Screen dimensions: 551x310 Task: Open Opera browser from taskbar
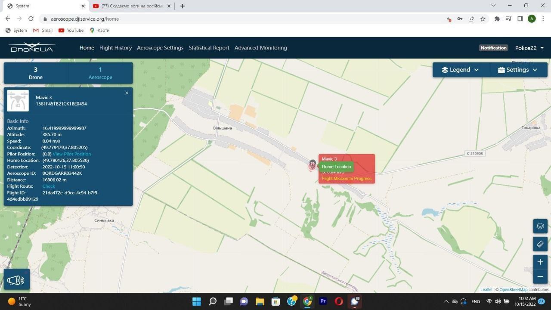point(339,301)
